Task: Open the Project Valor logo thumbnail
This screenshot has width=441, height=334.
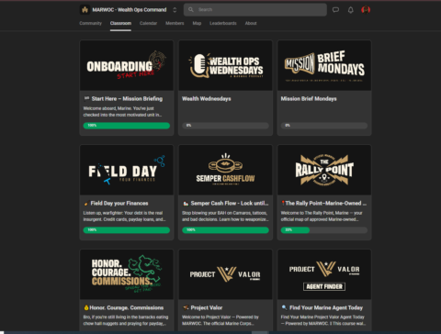Action: (x=225, y=274)
